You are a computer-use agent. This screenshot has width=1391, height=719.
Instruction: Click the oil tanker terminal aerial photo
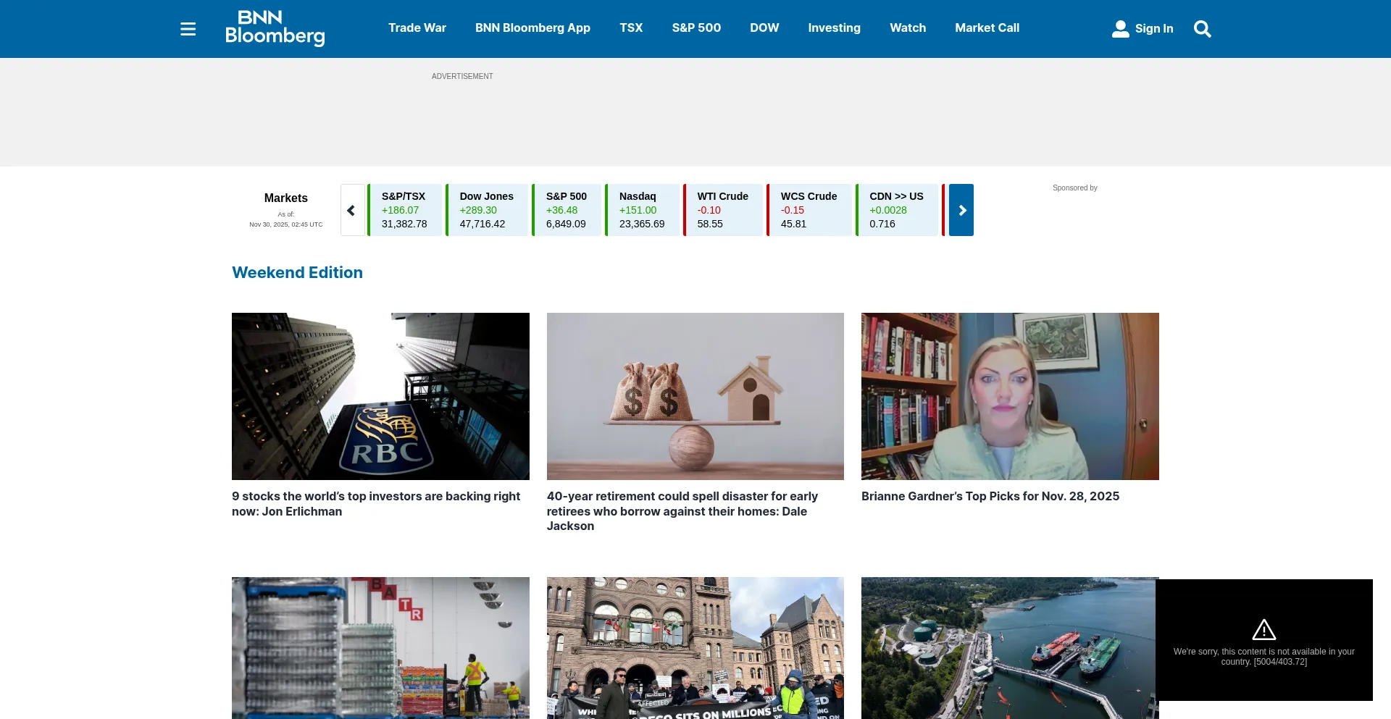click(x=1008, y=647)
